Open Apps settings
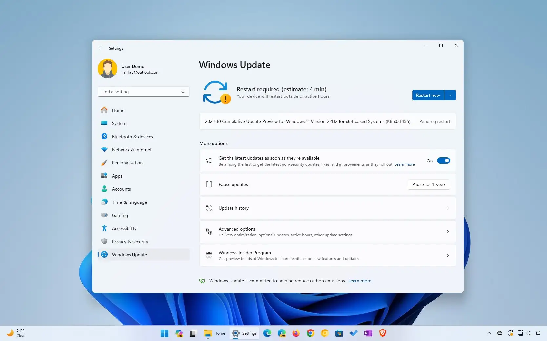 144,176
